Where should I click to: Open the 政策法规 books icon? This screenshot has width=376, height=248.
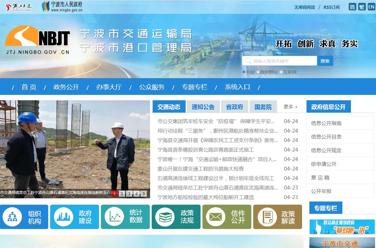[x=165, y=217]
